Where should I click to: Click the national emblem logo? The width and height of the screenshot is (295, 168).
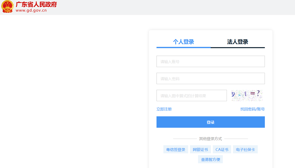7,7
